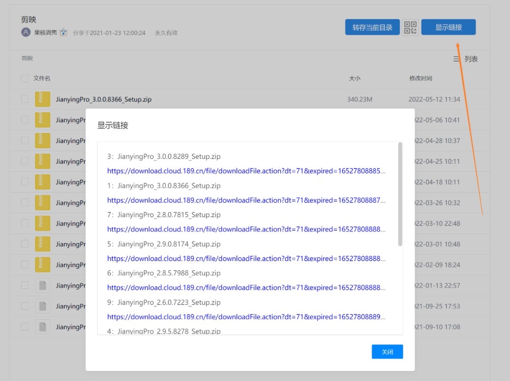Click the QR code icon button
Viewport: 510px width, 381px height.
pos(410,27)
